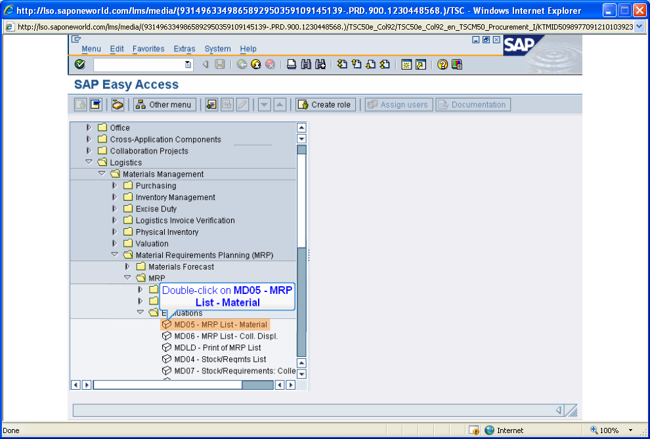Click the First Page icon
650x439 pixels.
pos(342,64)
